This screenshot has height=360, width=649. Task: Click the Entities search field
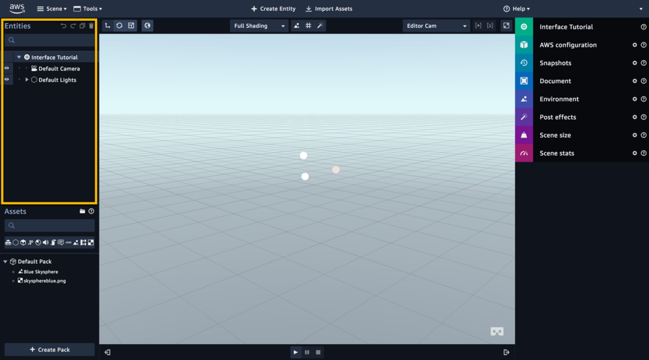[49, 40]
